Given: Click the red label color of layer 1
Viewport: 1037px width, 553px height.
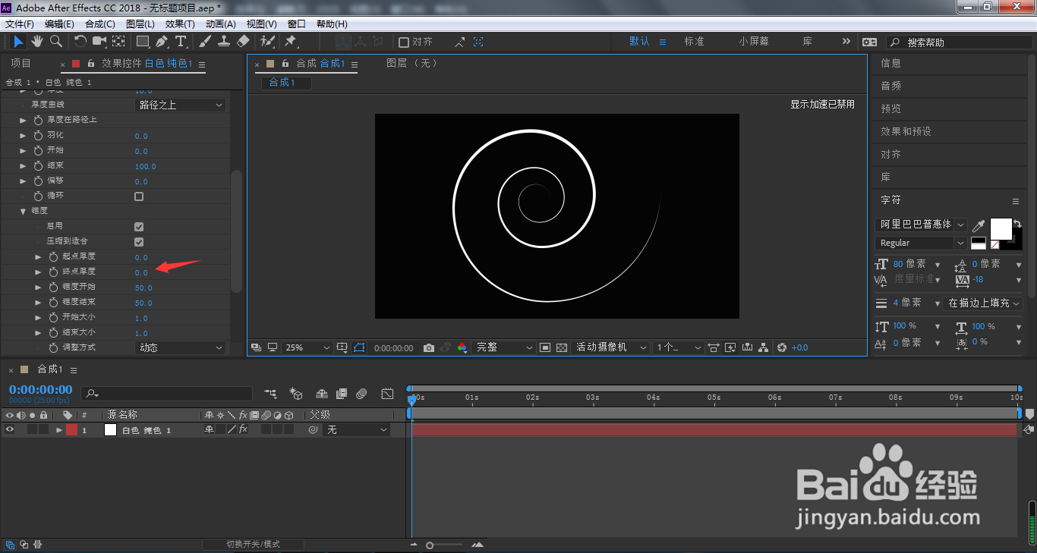Looking at the screenshot, I should click(71, 429).
